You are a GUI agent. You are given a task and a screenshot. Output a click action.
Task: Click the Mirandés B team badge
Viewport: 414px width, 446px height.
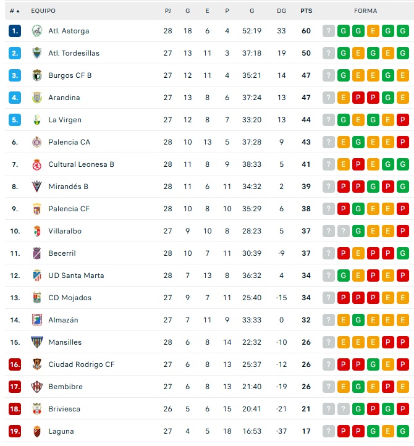[x=36, y=187]
